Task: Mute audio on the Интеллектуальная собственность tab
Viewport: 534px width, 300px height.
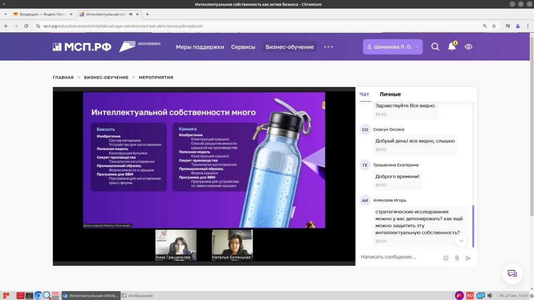Action: 131,14
